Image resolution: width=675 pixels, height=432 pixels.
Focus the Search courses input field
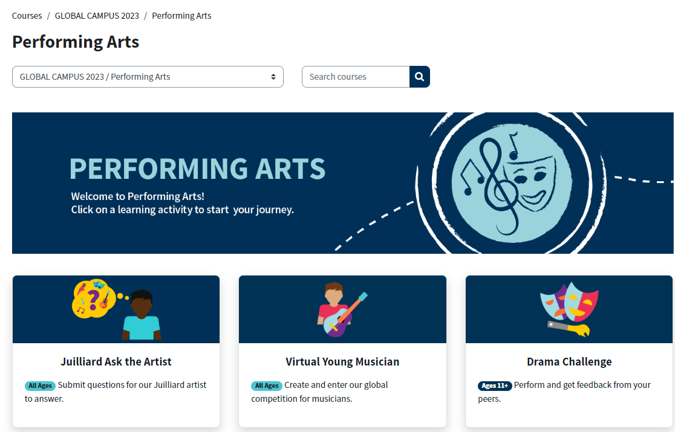tap(356, 77)
